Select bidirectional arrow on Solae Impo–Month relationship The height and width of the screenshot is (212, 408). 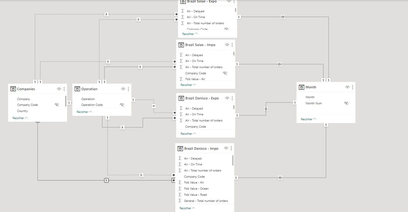tap(279, 64)
